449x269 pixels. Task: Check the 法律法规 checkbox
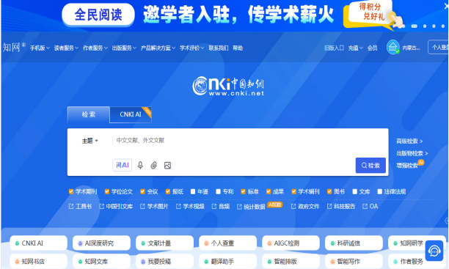[380, 191]
